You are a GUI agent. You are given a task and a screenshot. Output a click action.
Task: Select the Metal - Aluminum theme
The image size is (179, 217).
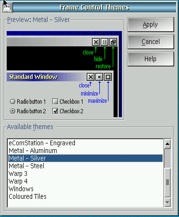click(x=85, y=151)
